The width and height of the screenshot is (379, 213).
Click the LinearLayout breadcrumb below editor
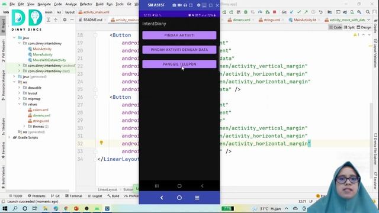(107, 189)
